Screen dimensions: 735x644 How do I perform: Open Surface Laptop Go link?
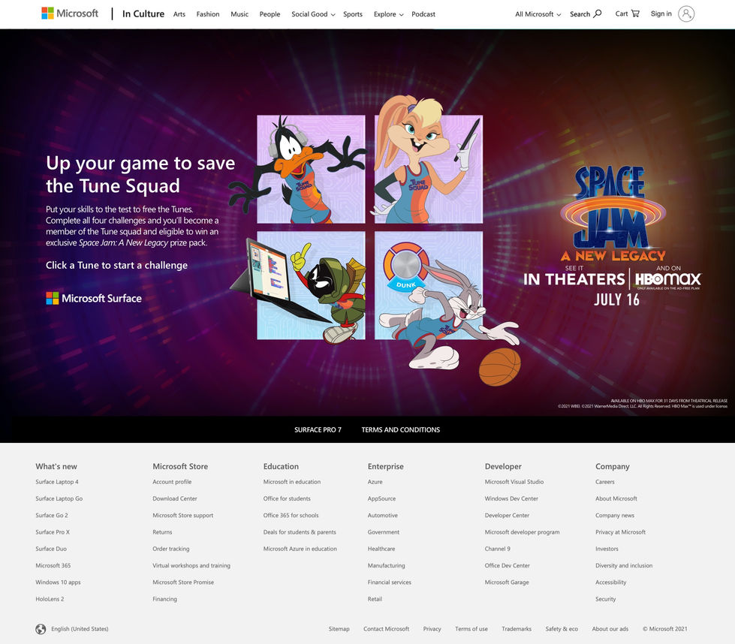coord(59,498)
